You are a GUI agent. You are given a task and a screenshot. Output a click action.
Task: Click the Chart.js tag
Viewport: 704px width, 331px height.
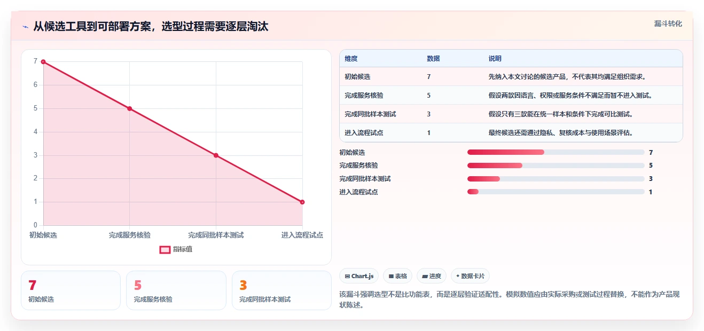coord(359,276)
